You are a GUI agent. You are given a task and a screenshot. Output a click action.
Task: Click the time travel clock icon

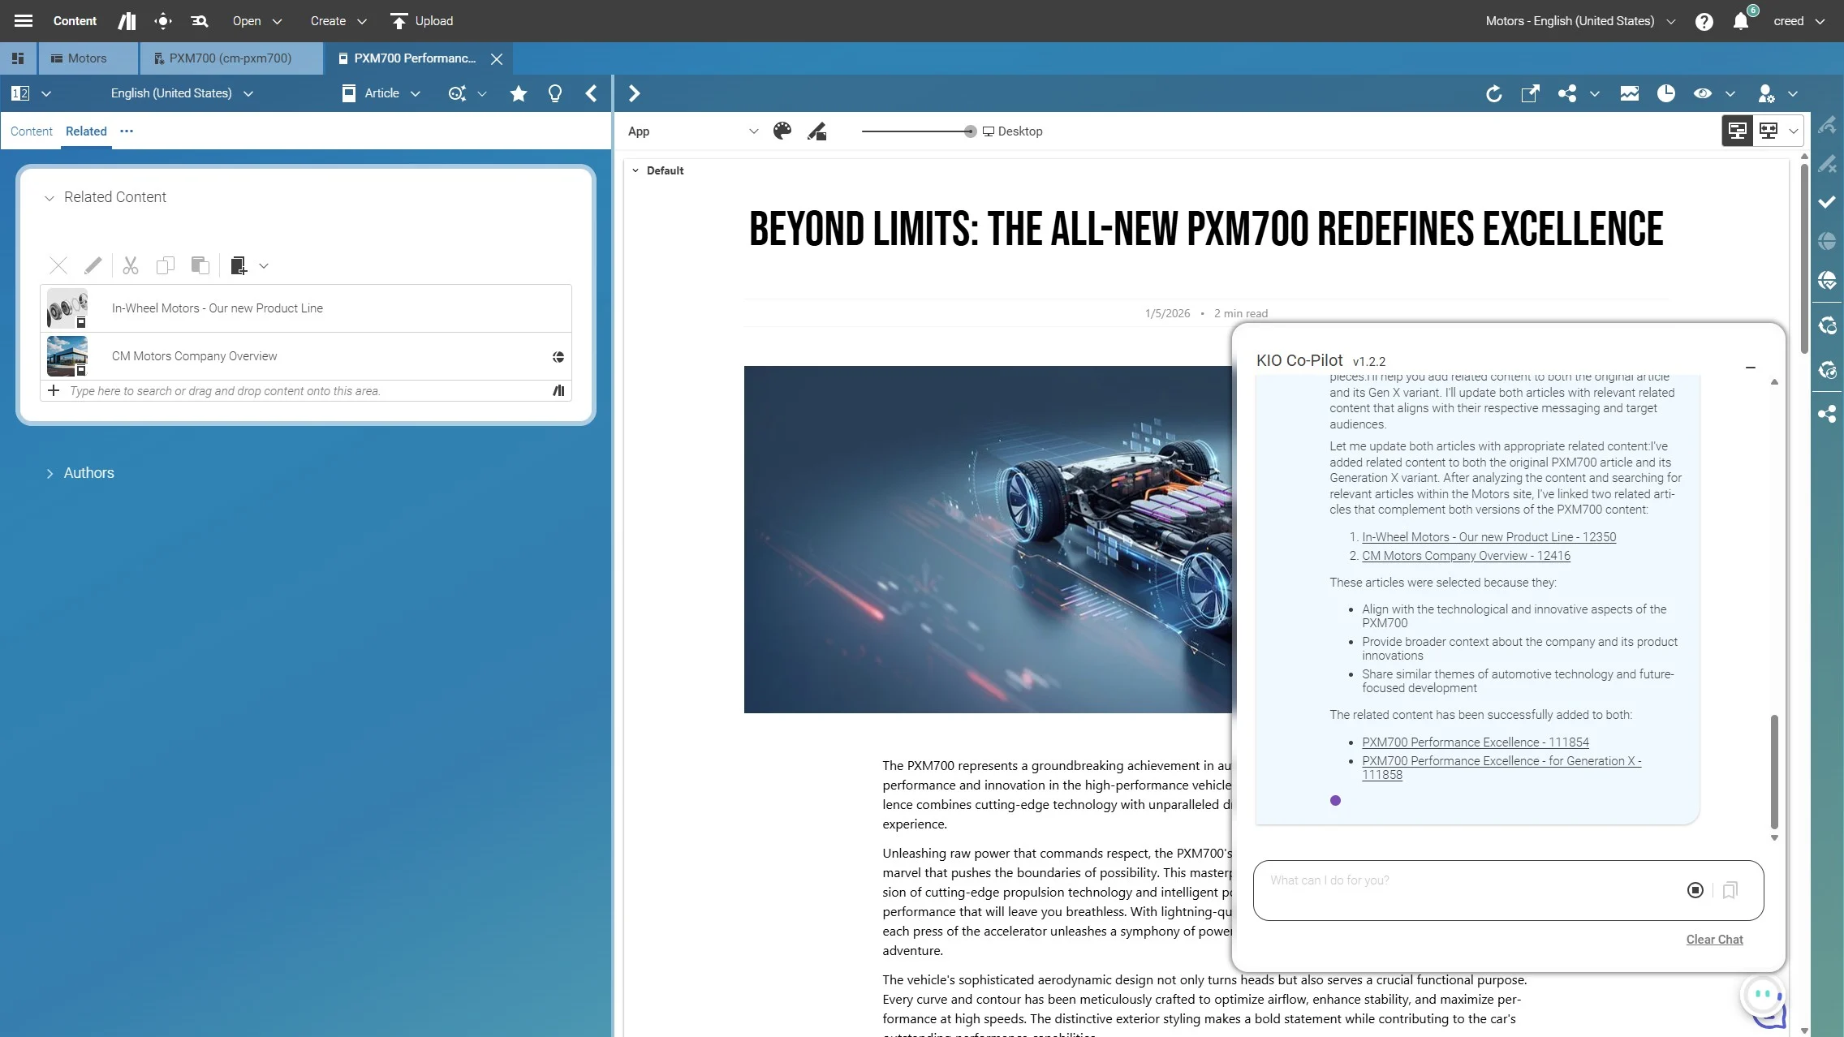(1665, 94)
